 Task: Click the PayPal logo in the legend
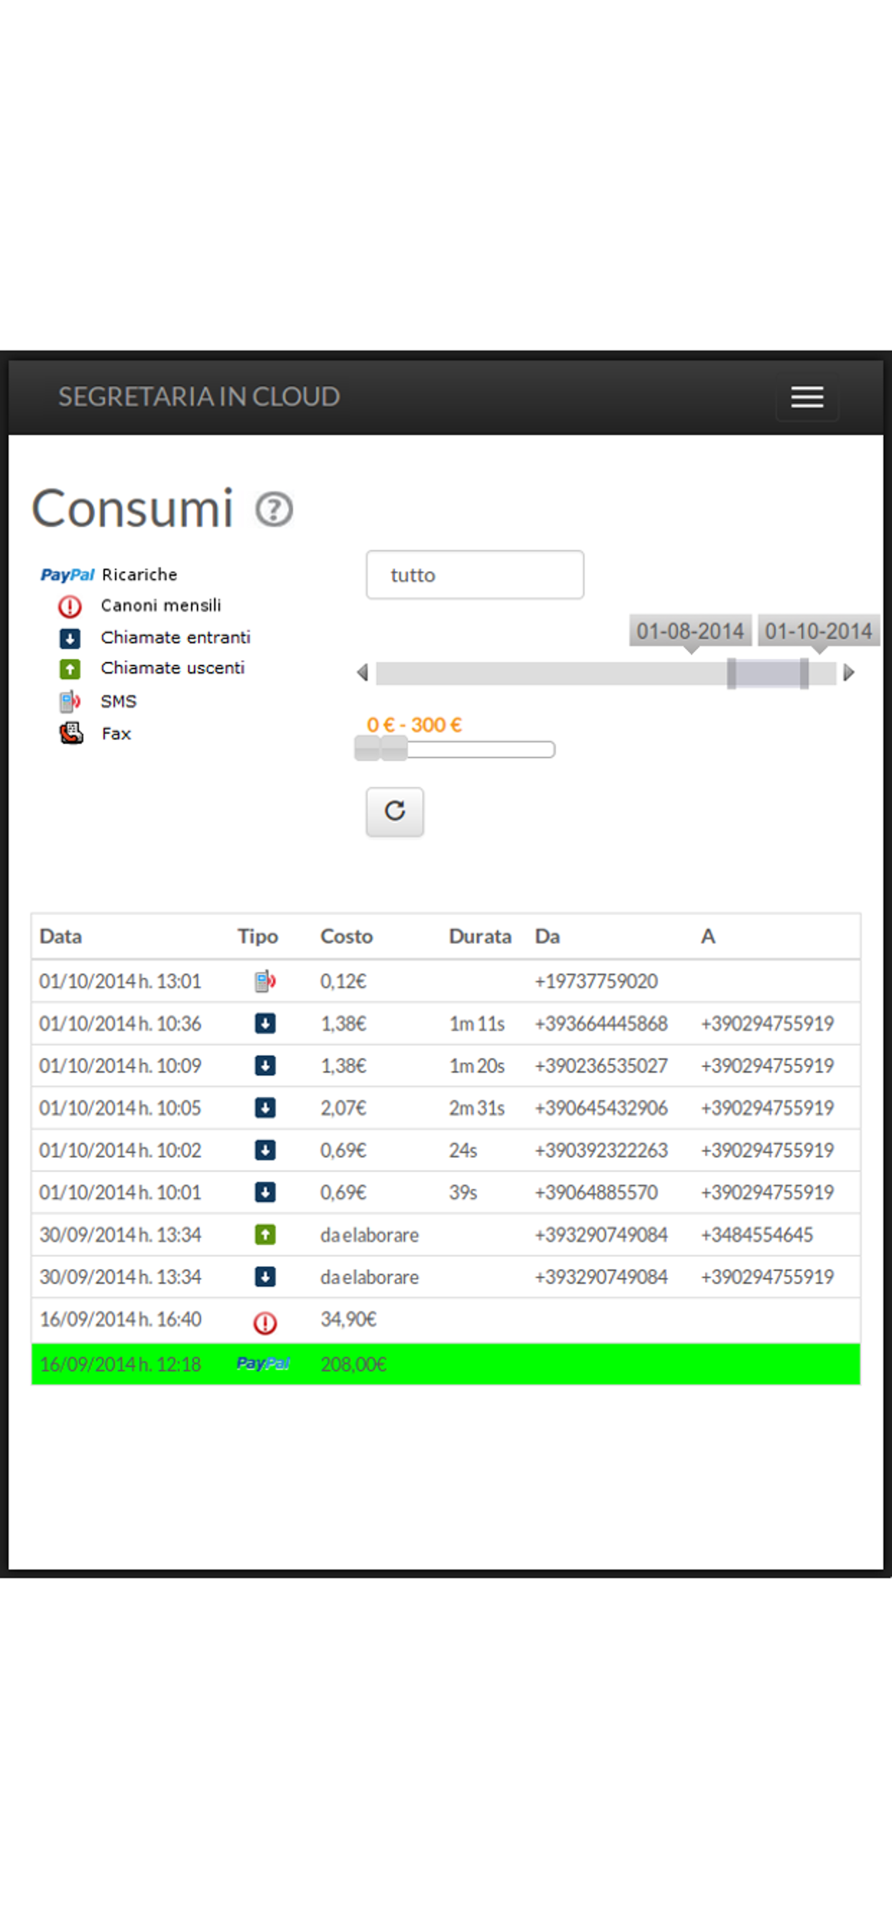click(68, 574)
